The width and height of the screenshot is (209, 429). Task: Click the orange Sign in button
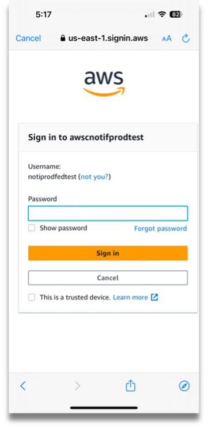[108, 253]
